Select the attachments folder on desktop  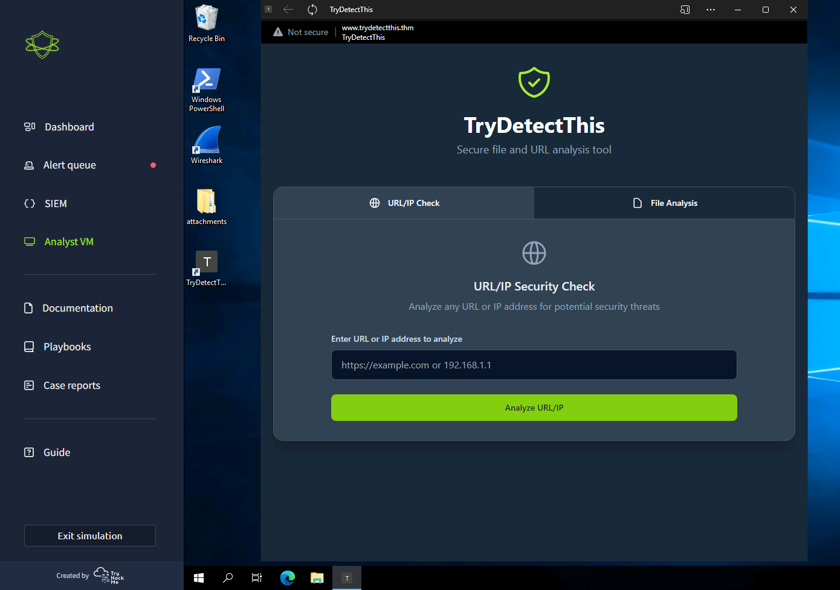click(x=207, y=207)
